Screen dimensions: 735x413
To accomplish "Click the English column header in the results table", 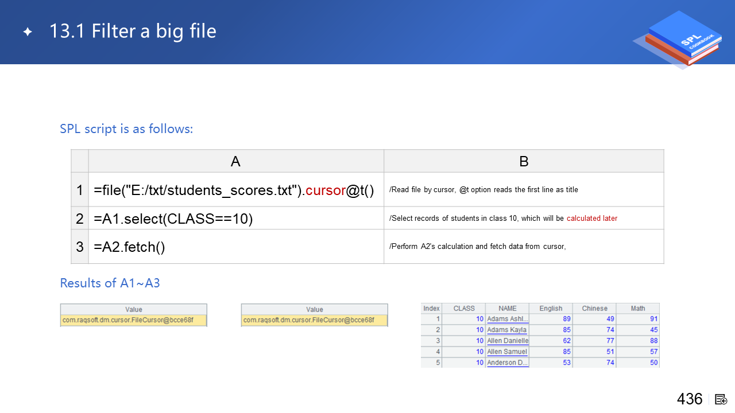I will [551, 309].
